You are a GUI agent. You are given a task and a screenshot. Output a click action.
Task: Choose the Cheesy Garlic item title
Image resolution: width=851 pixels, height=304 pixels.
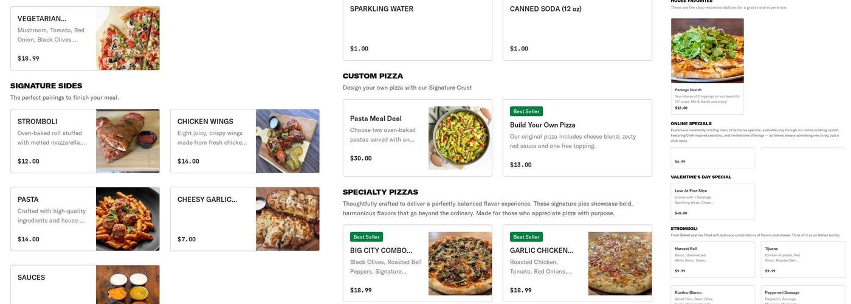click(x=207, y=199)
